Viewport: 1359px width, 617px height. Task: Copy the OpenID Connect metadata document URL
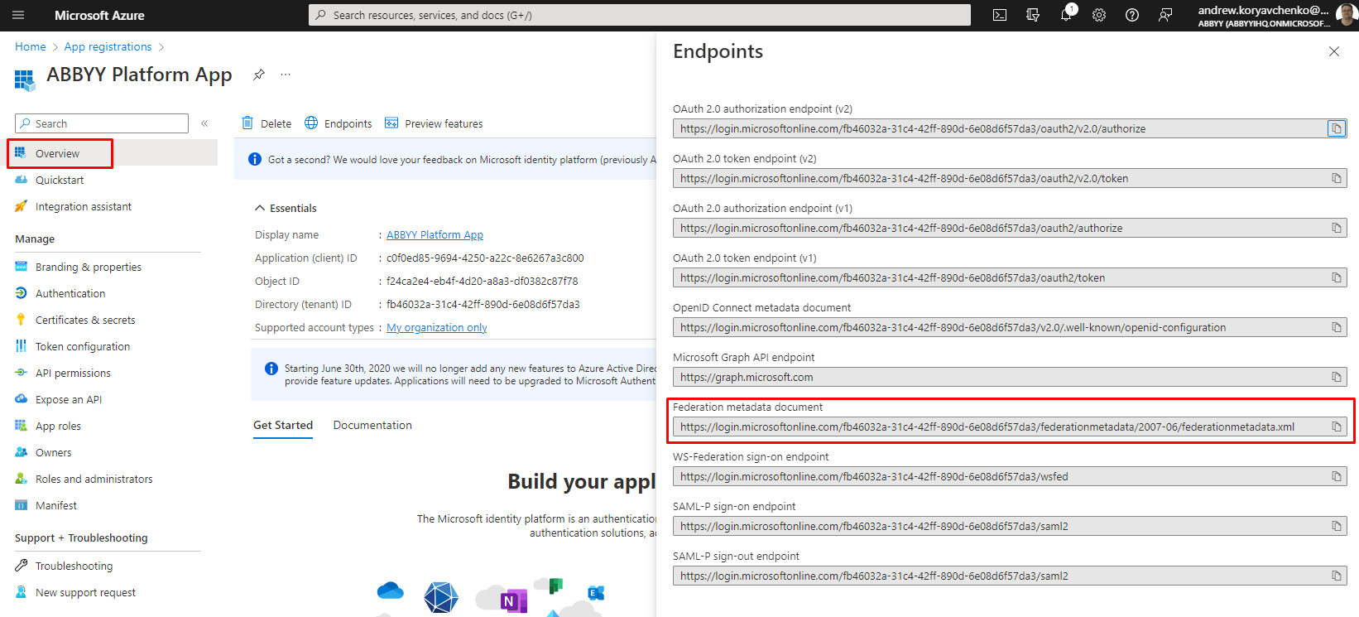(x=1336, y=327)
